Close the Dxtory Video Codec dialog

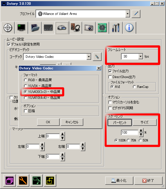pyautogui.click(x=99, y=68)
